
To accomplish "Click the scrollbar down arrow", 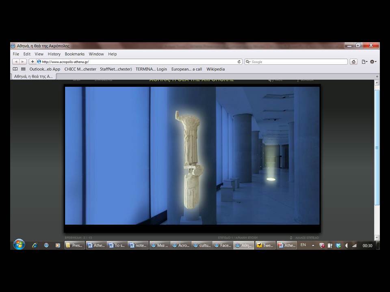I will pos(377,237).
